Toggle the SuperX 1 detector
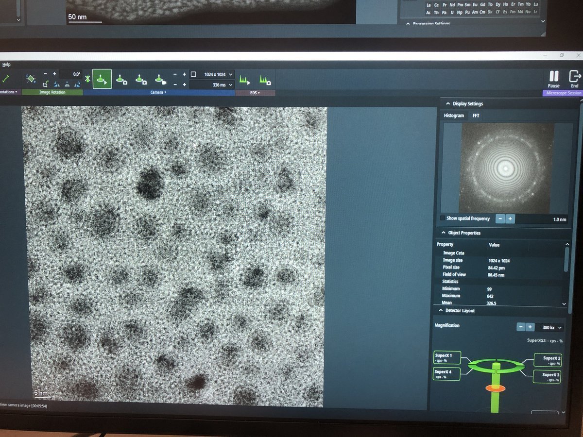The width and height of the screenshot is (583, 437). click(446, 358)
